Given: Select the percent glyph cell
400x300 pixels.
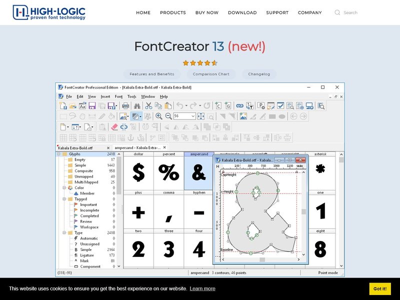Looking at the screenshot, I should (x=168, y=171).
